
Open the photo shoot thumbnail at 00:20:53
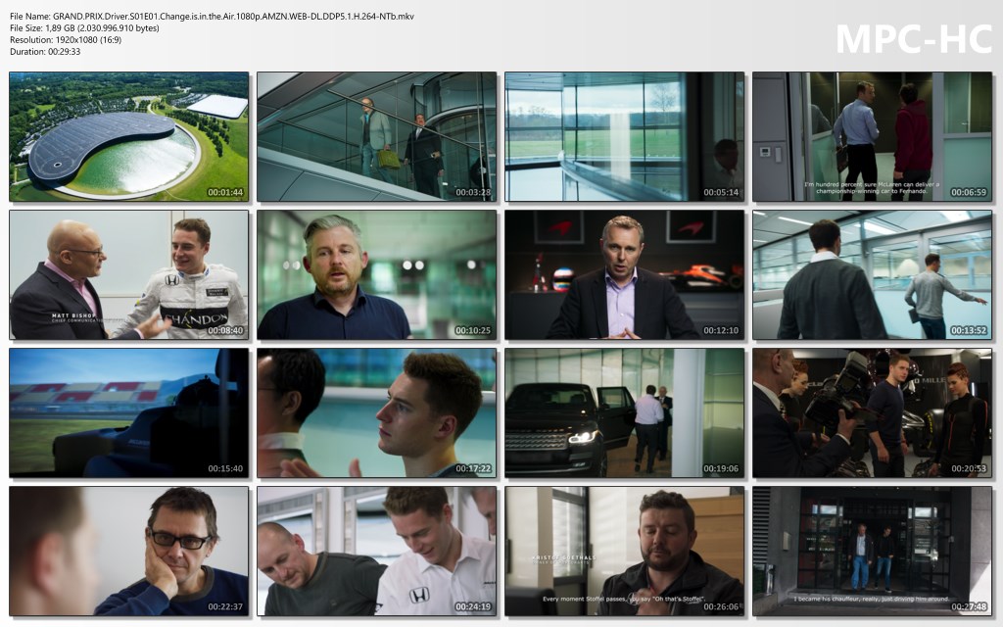872,412
